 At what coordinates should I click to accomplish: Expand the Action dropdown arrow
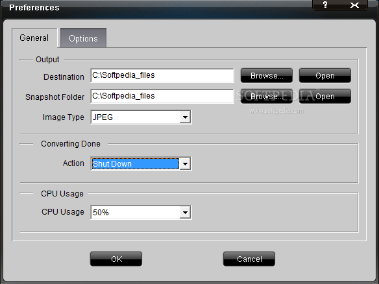click(185, 164)
